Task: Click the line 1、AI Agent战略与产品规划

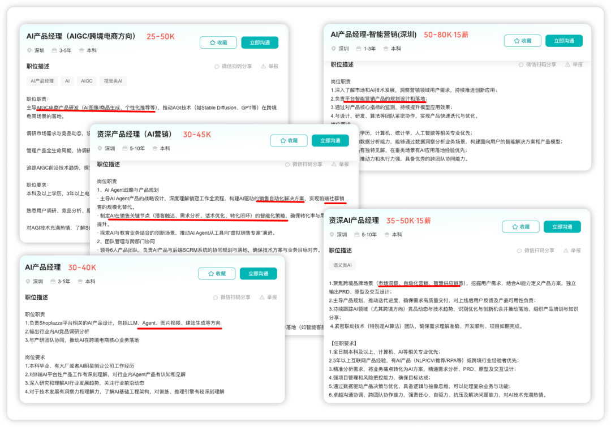Action: pyautogui.click(x=128, y=190)
